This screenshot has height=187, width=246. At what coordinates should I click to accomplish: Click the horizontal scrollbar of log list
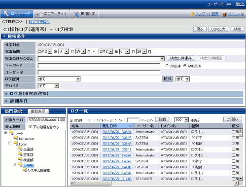click(x=154, y=183)
